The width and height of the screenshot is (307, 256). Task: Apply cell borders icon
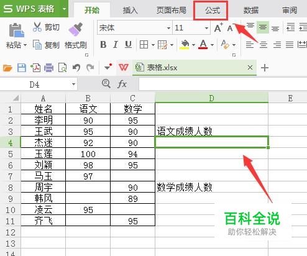click(144, 45)
